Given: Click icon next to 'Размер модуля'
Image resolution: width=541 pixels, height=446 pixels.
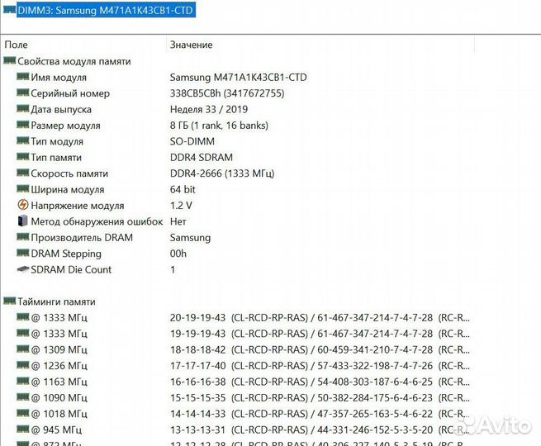Looking at the screenshot, I should pos(23,124).
